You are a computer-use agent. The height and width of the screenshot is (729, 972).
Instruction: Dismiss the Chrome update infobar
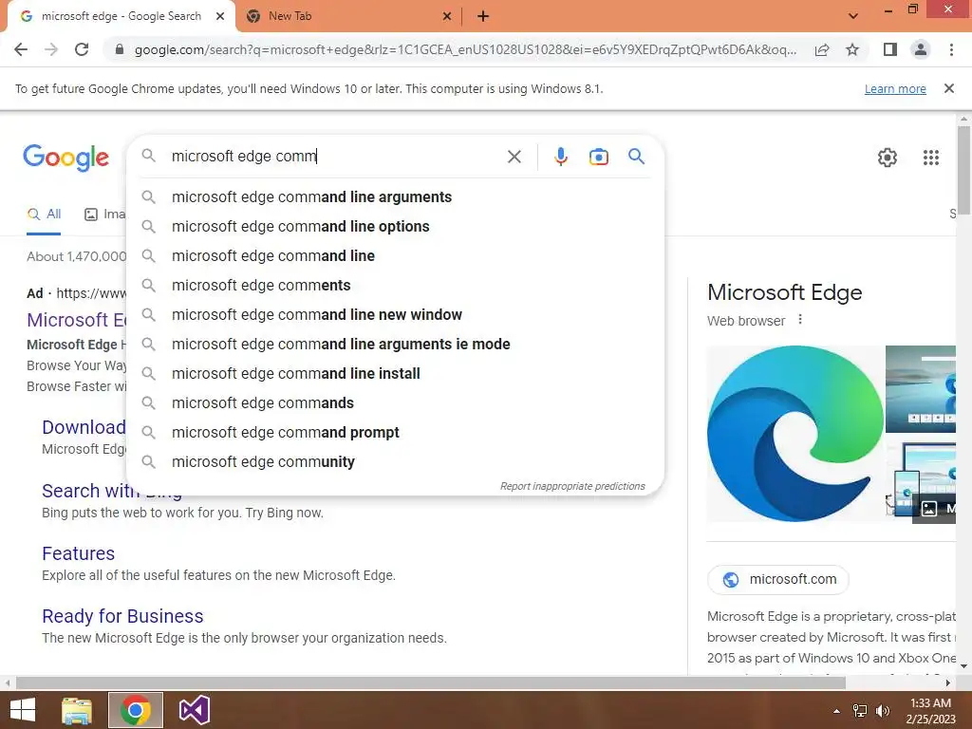pyautogui.click(x=948, y=88)
